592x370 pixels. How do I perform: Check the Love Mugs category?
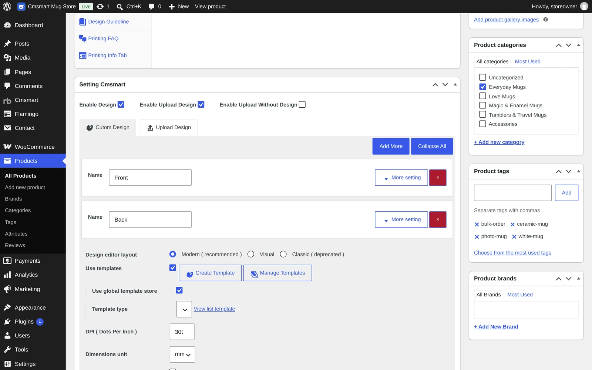[x=482, y=96]
